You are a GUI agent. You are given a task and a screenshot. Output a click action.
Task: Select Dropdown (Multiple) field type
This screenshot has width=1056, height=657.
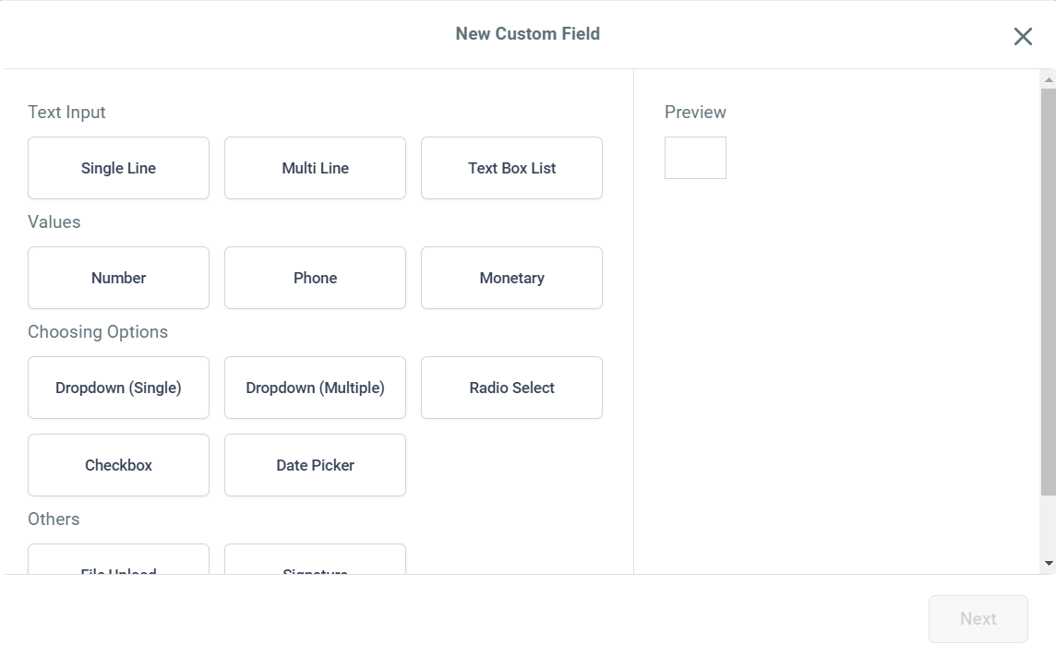[315, 388]
